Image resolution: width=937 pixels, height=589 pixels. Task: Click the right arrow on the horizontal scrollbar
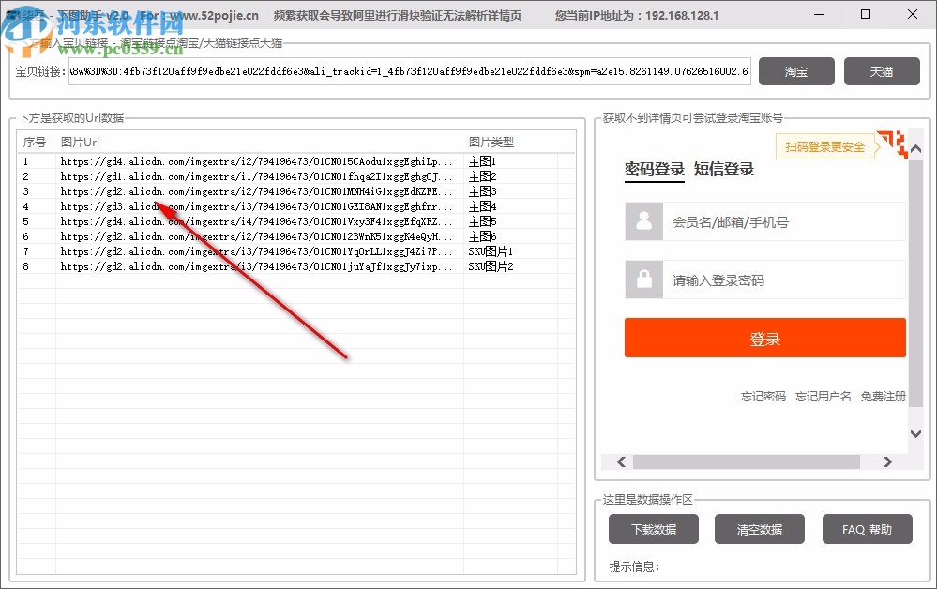(x=887, y=461)
